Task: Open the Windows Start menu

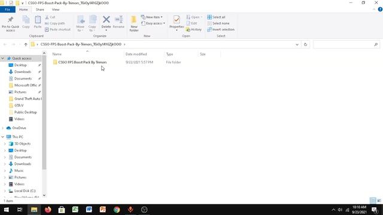Action: [7, 210]
